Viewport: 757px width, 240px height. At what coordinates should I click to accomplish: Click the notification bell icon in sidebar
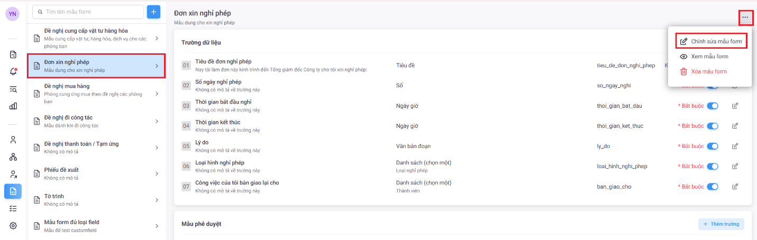coord(13,71)
